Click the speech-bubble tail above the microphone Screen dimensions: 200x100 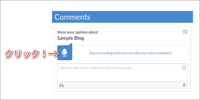click(x=70, y=44)
